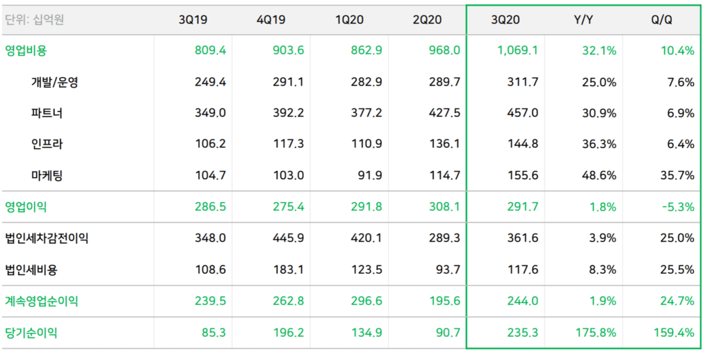Select the 계속영업순이익 row label
This screenshot has width=712, height=355.
(42, 301)
